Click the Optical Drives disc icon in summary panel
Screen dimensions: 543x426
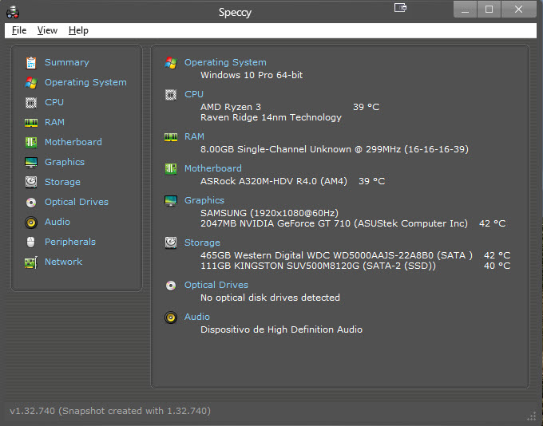click(x=171, y=286)
